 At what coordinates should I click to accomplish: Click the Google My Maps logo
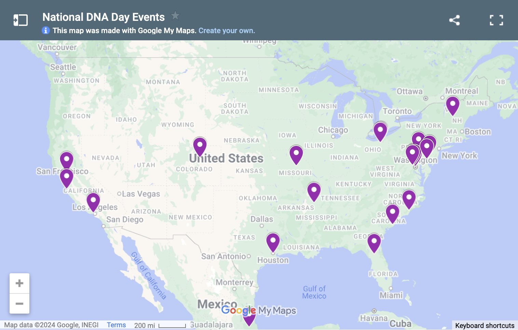(259, 311)
